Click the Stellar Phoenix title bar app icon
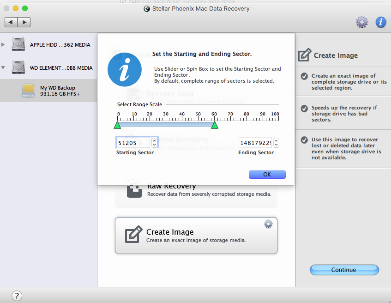Image resolution: width=391 pixels, height=303 pixels. (x=147, y=9)
